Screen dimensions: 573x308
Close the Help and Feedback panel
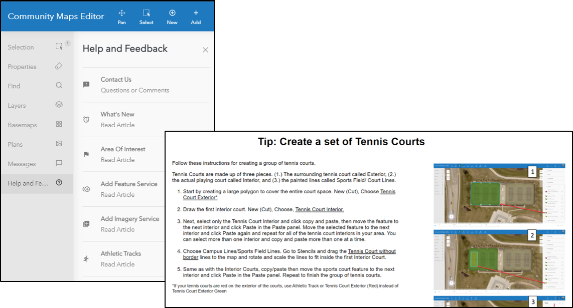205,50
